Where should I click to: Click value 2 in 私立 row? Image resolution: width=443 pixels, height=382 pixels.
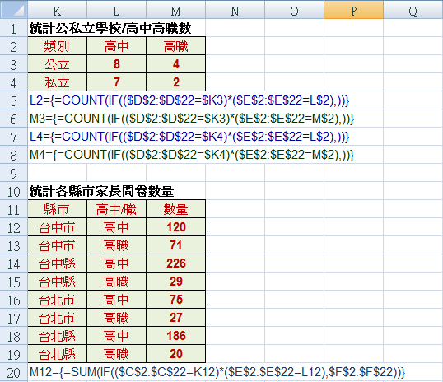(x=175, y=82)
